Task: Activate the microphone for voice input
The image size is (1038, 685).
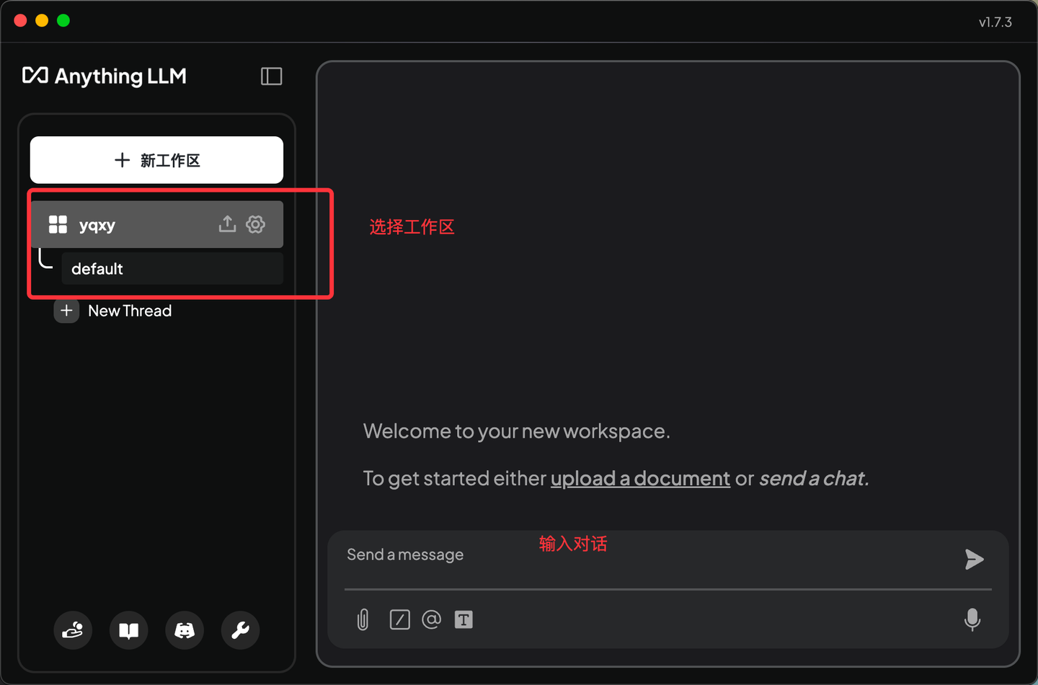Action: [x=972, y=620]
